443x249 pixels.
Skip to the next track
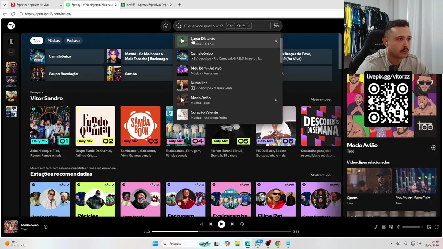click(x=233, y=224)
